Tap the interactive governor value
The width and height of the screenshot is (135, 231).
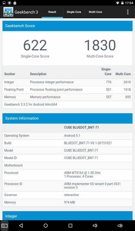pyautogui.click(x=71, y=195)
